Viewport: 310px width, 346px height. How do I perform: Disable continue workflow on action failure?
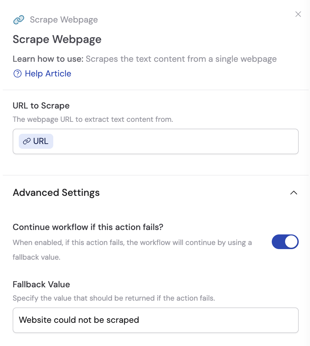point(285,242)
